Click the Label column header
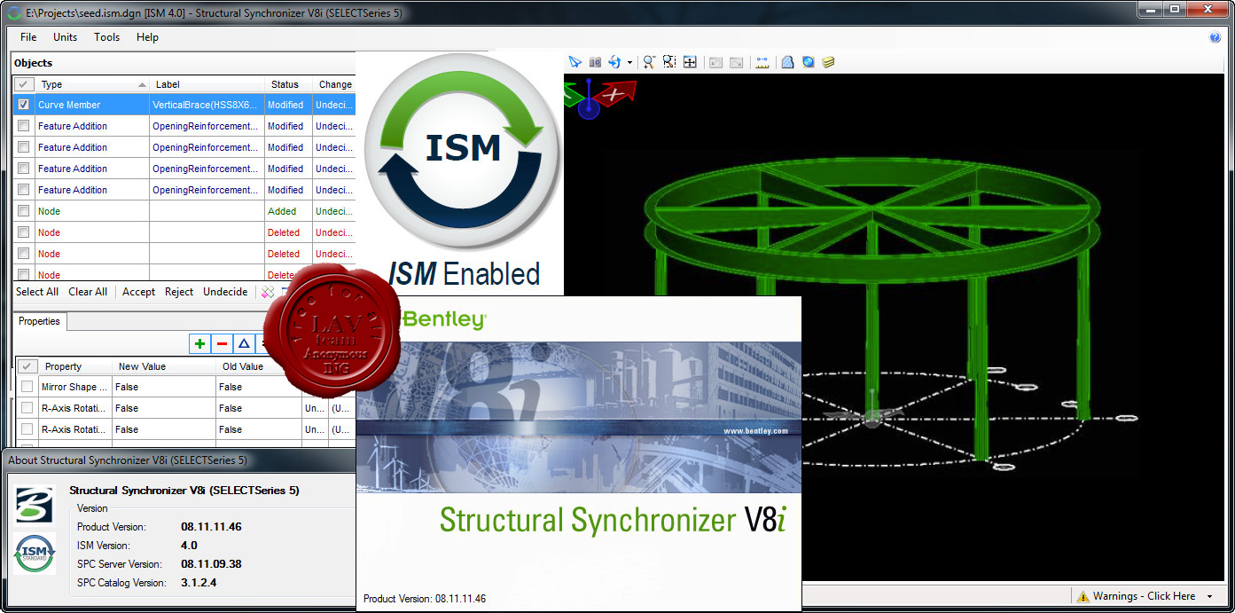The image size is (1235, 613). (207, 84)
